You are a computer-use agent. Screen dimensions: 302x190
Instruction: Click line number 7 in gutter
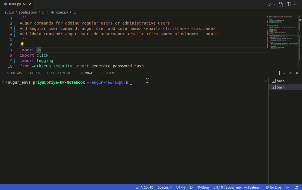[x=11, y=50]
